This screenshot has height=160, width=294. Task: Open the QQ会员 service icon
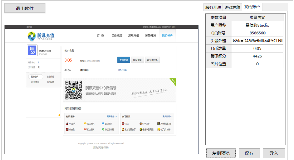click(x=67, y=123)
